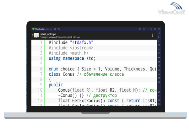Click the Conus(float R1, float R2 constructor line
The height and width of the screenshot is (130, 189).
tap(107, 90)
